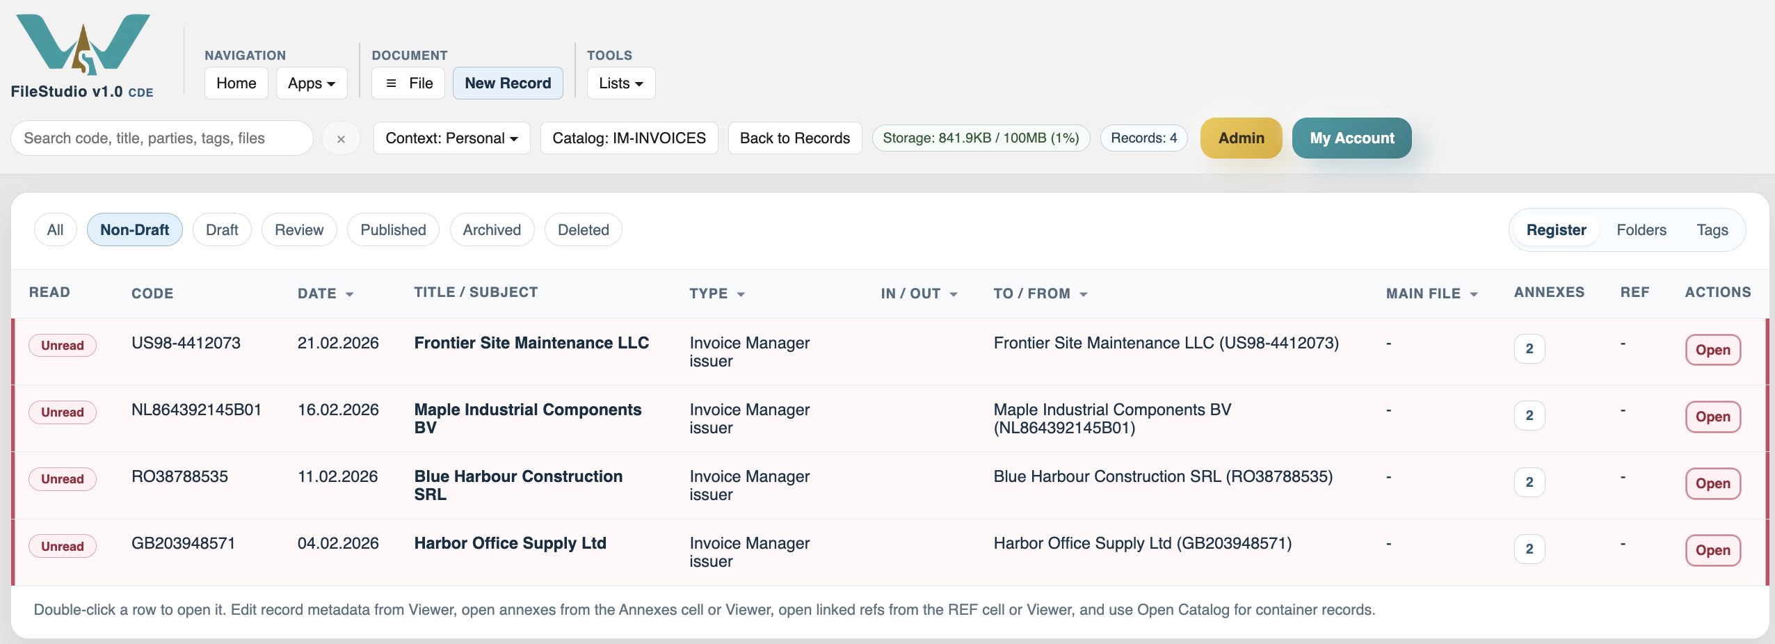Open the Maple Industrial Components BV record
1775x644 pixels.
coord(1713,417)
